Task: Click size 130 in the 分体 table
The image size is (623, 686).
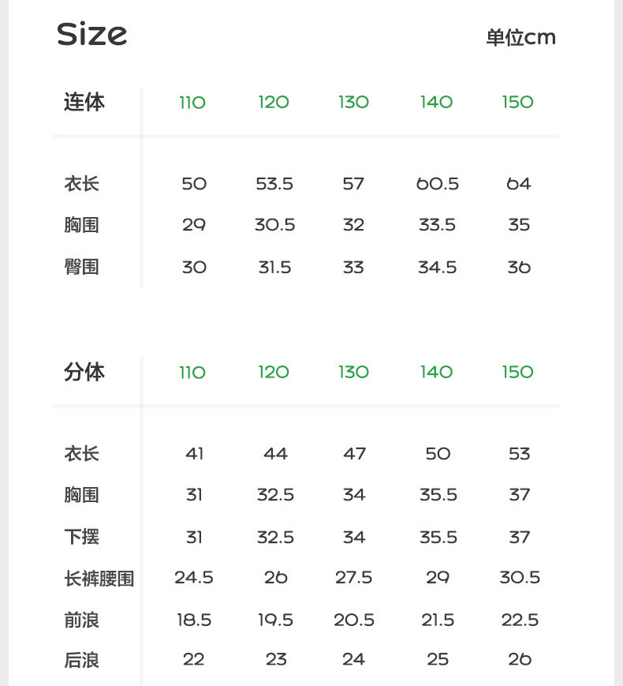Action: pyautogui.click(x=353, y=373)
